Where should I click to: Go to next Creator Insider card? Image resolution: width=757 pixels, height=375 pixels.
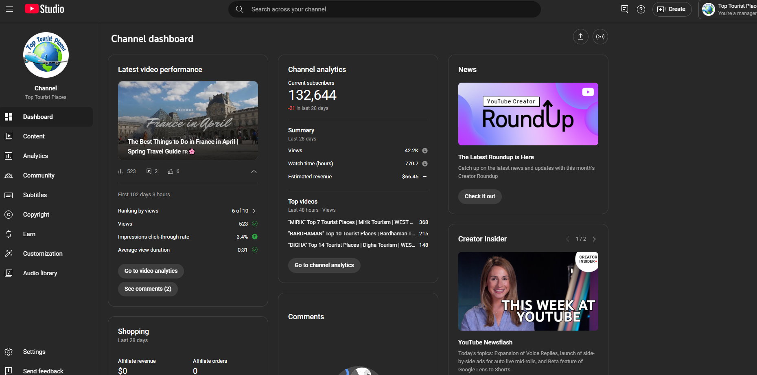pyautogui.click(x=594, y=239)
